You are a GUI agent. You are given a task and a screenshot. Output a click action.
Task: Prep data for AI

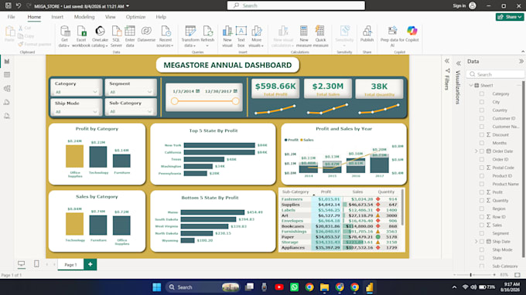pos(392,36)
